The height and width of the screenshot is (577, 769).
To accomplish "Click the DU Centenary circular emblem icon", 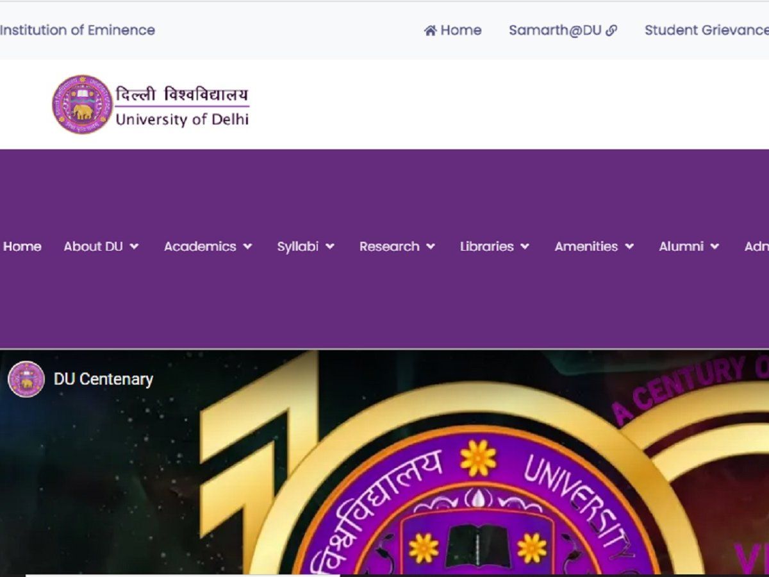I will (x=26, y=379).
